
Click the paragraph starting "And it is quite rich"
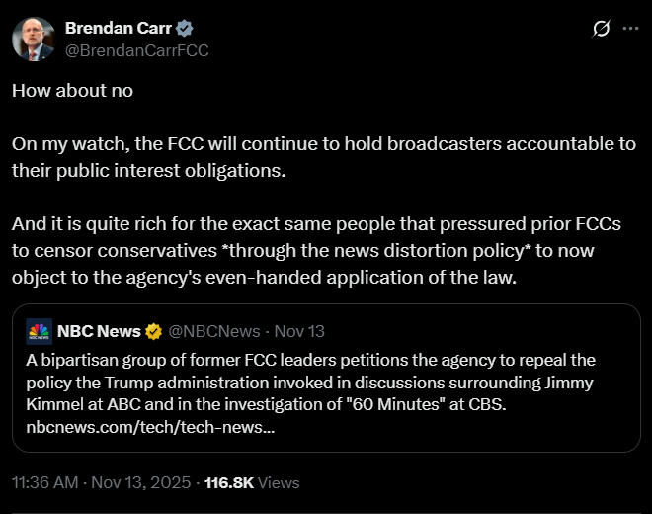point(324,247)
